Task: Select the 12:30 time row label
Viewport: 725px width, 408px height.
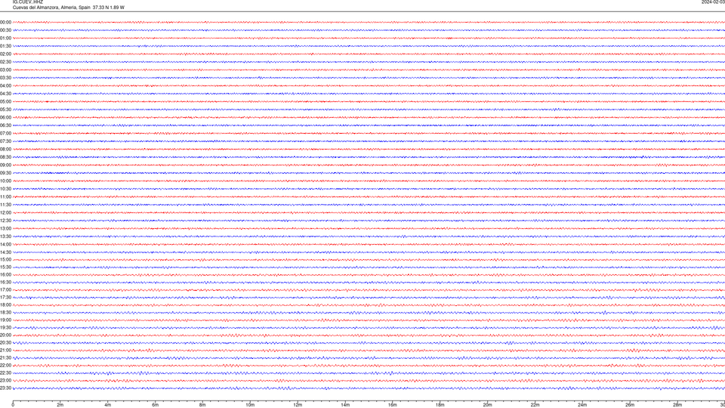Action: (5, 221)
